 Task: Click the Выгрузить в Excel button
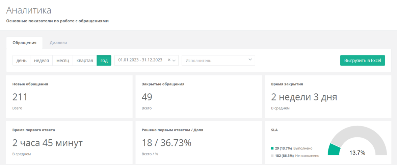pyautogui.click(x=362, y=61)
